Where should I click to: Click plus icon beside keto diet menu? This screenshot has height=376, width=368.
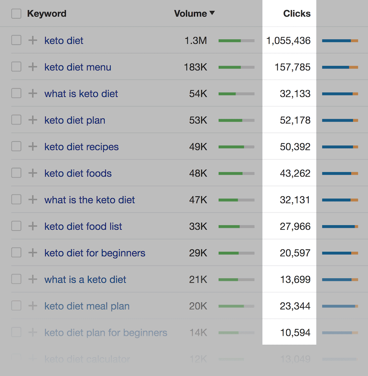tap(33, 67)
